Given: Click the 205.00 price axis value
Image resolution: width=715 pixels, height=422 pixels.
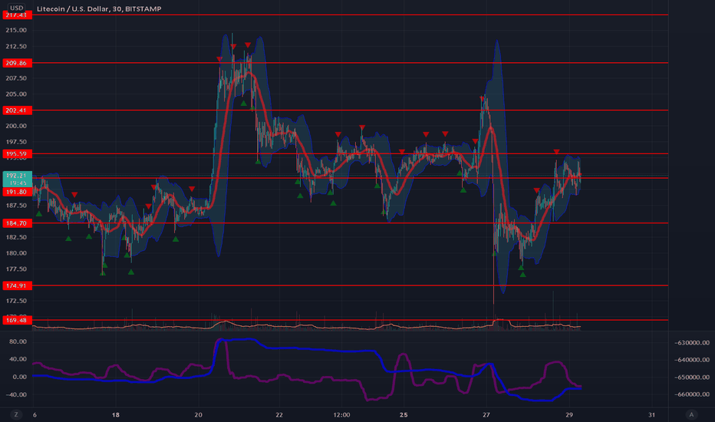Looking at the screenshot, I should click(x=16, y=94).
